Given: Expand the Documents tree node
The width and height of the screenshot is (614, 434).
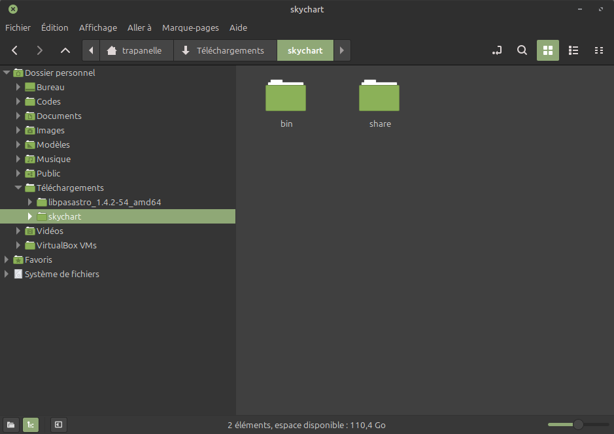Looking at the screenshot, I should tap(18, 116).
